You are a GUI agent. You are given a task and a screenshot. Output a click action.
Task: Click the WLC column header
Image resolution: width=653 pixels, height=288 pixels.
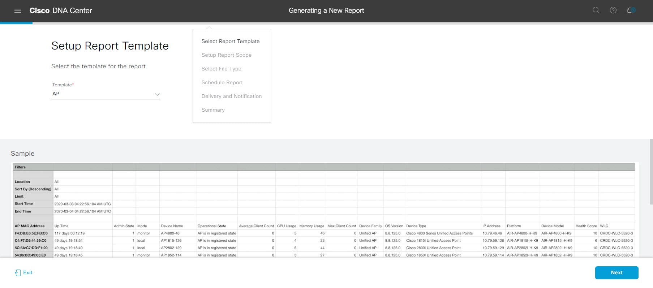[x=604, y=226]
